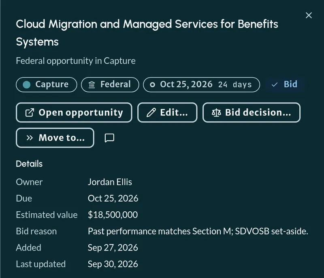Click the pencil icon on Edit button
The image size is (324, 278).
[151, 113]
